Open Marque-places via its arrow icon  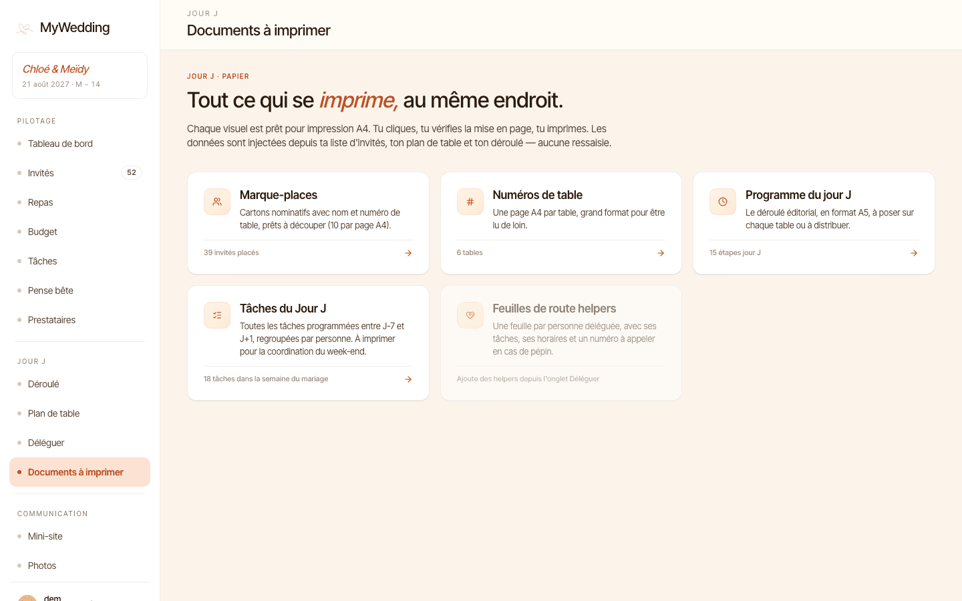tap(408, 253)
